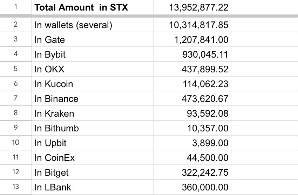Select row header number 12
The height and width of the screenshot is (195, 298).
[x=16, y=172]
